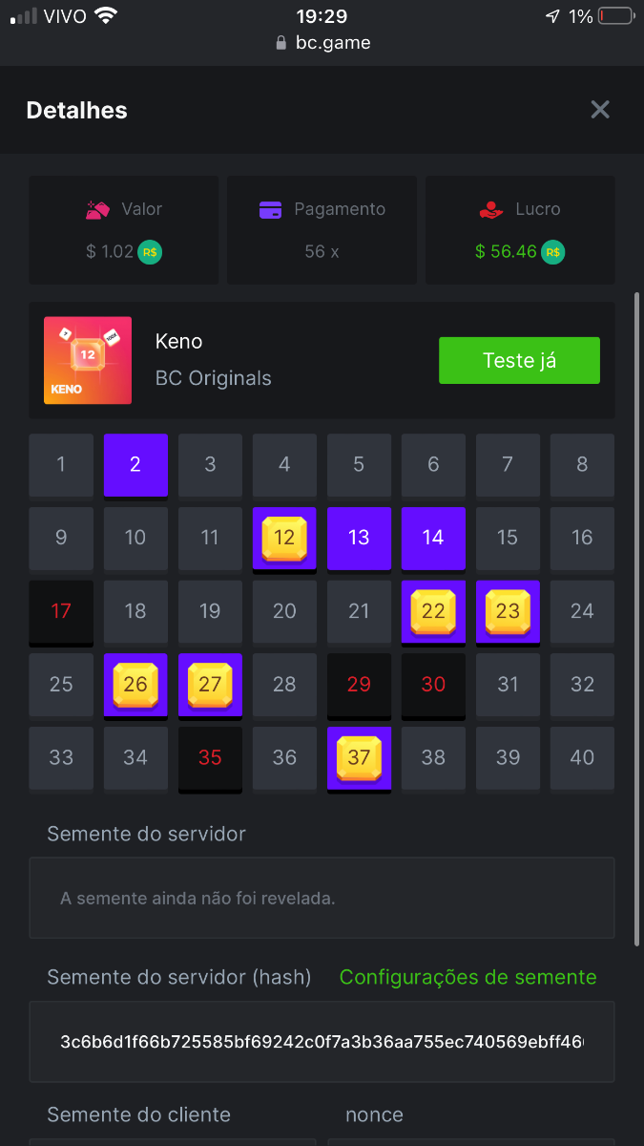
Task: Toggle purple Keno tile number 2
Action: point(135,465)
